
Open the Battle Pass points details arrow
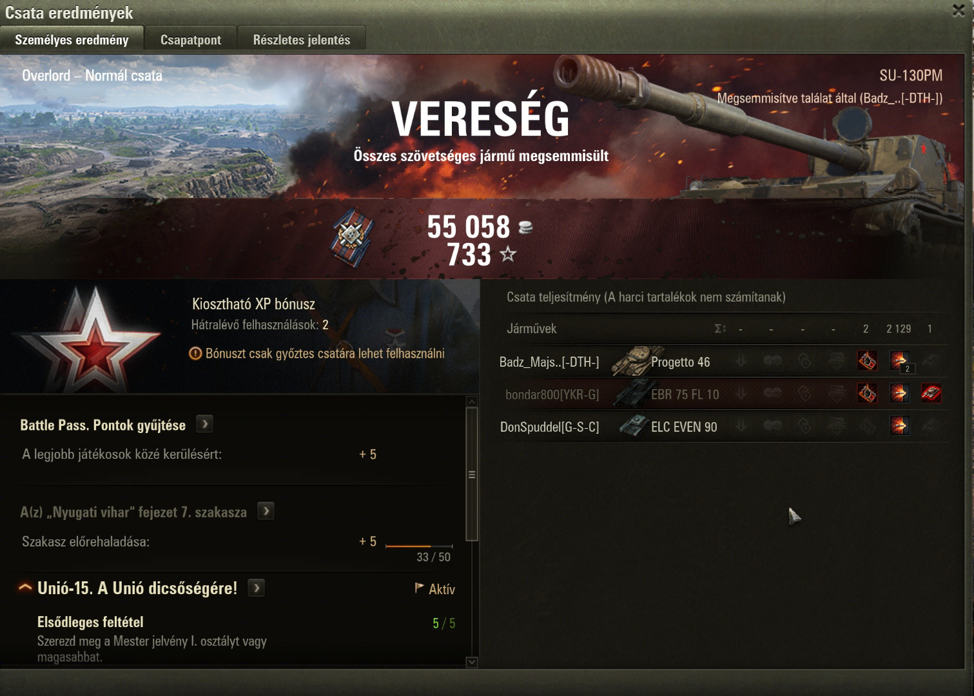pyautogui.click(x=204, y=424)
